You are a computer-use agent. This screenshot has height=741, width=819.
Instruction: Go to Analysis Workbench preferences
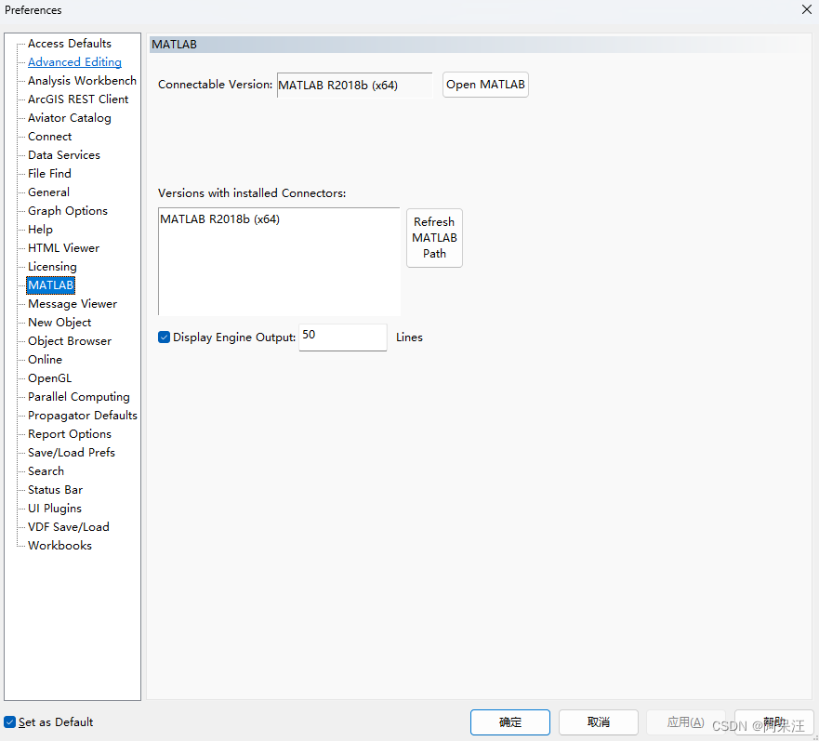[x=82, y=81]
